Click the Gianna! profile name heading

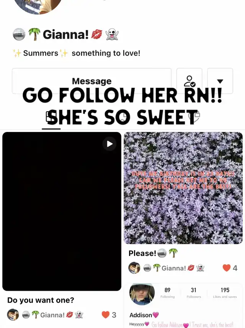[66, 35]
